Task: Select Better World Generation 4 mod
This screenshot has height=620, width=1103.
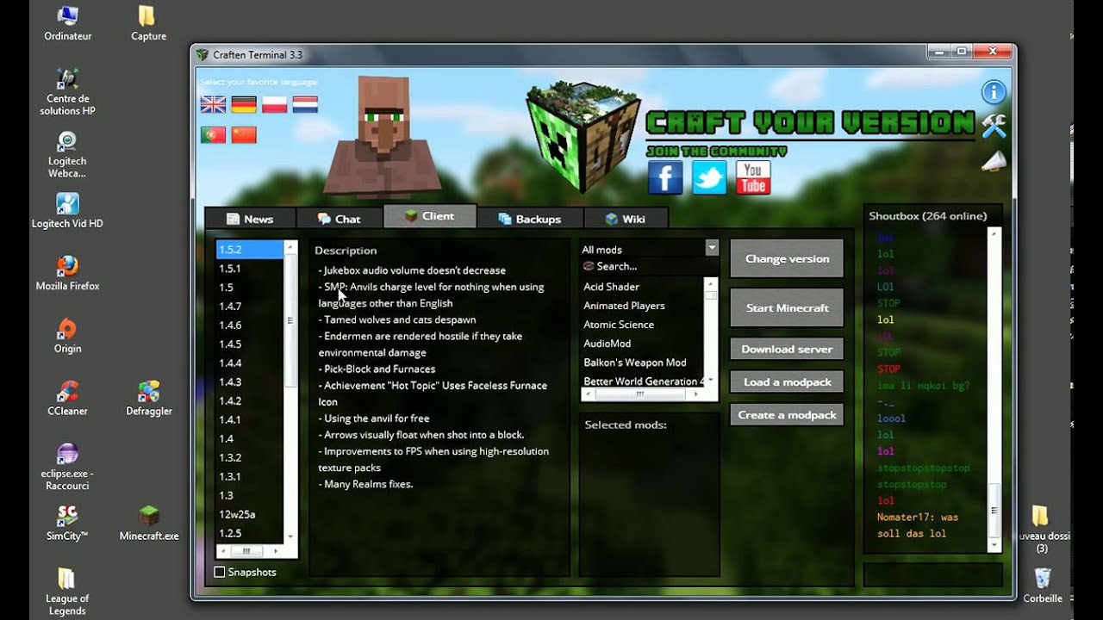Action: pos(643,381)
